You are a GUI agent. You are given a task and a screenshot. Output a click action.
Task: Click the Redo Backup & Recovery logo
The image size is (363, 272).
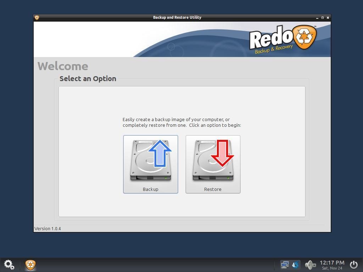pyautogui.click(x=283, y=39)
